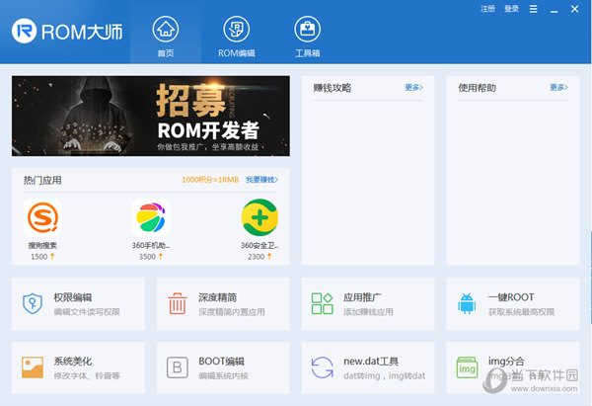Screen dimensions: 592x406
Task: Open the BOOT编辑 tool
Action: click(223, 367)
